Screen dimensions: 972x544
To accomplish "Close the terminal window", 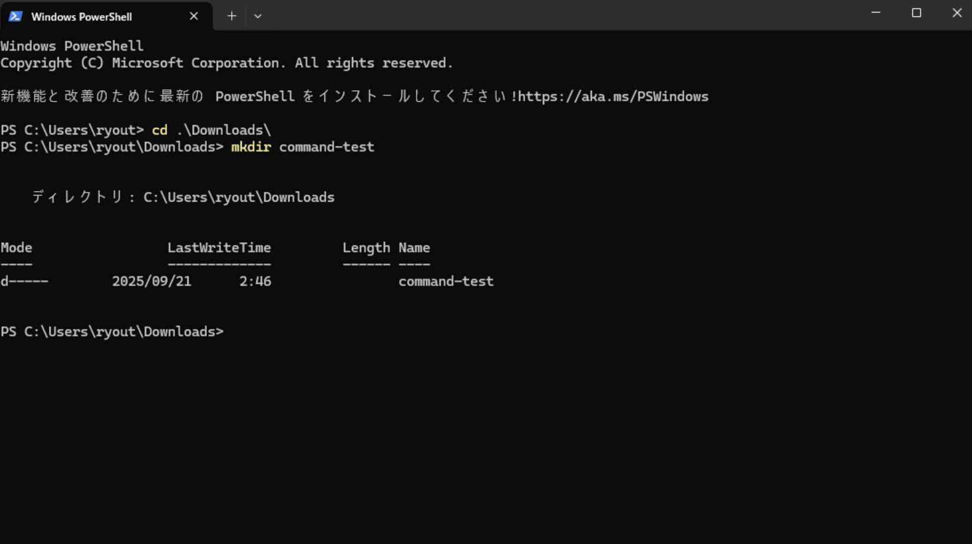I will (956, 13).
